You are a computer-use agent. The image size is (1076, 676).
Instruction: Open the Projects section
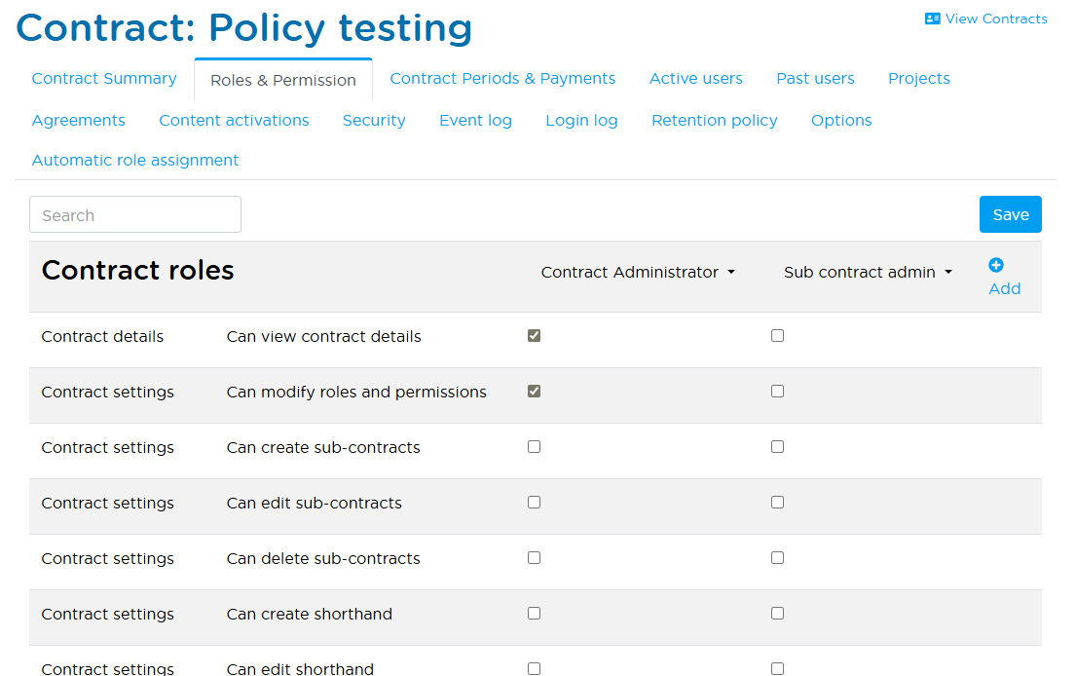[x=918, y=78]
